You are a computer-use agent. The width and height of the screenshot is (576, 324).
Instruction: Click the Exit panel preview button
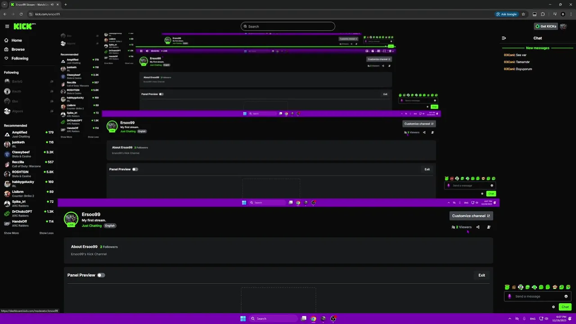pyautogui.click(x=481, y=275)
